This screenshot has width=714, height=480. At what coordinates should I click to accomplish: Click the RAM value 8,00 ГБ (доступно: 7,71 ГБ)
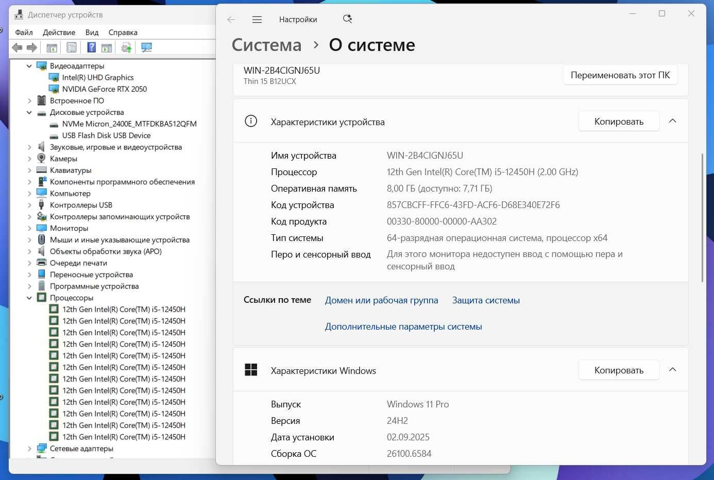pos(439,188)
